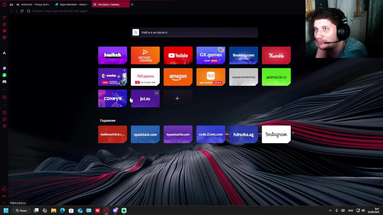
Task: Switch to the AnimeciX tab
Action: click(33, 4)
